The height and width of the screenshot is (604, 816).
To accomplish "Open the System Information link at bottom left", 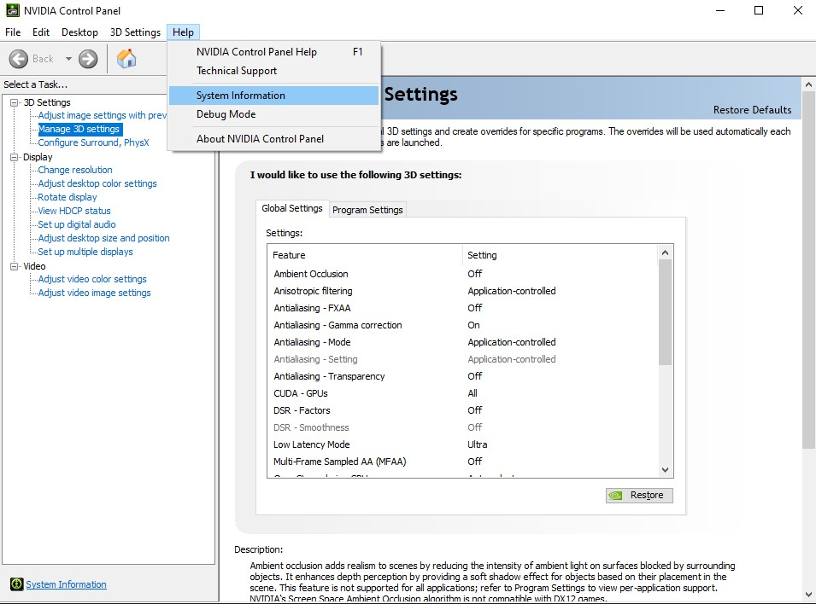I will (x=66, y=584).
